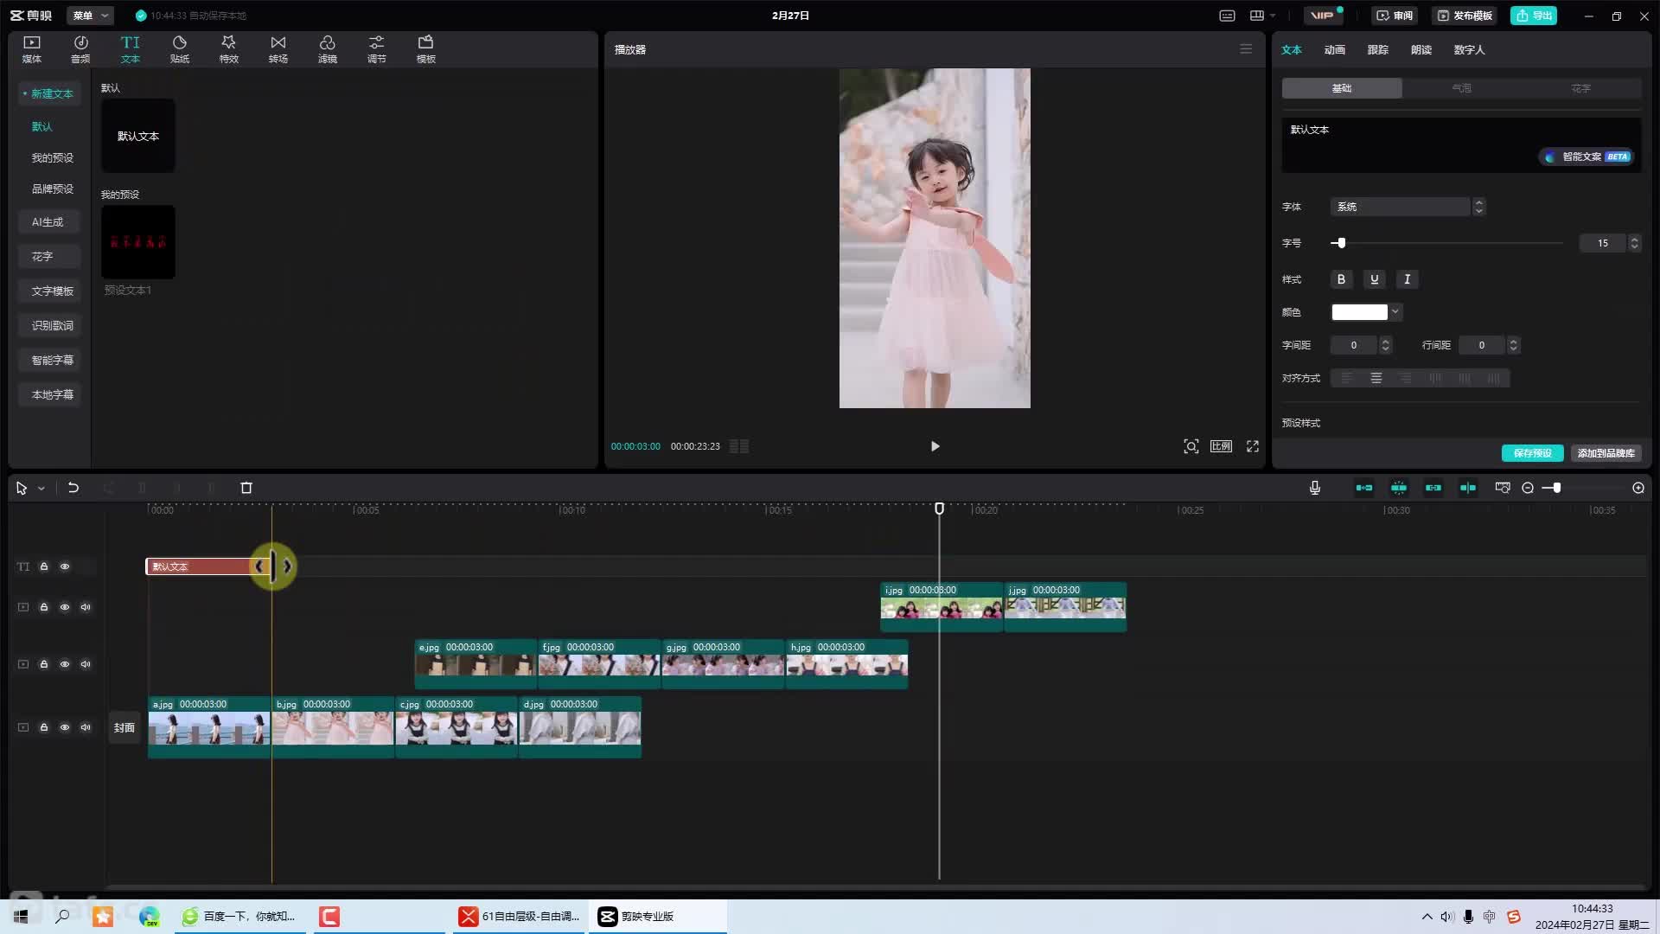
Task: Adjust the line spacing (行间距) stepper
Action: (x=1513, y=345)
